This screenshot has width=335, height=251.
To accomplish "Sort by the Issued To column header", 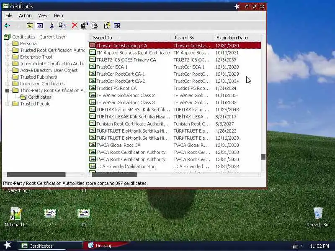I will (x=129, y=38).
